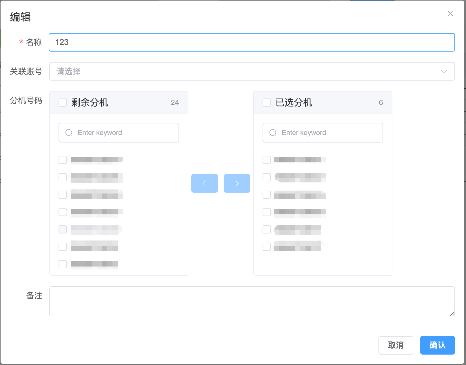Open the 关联账号 dropdown
Screen dimensions: 466x365
tap(246, 71)
